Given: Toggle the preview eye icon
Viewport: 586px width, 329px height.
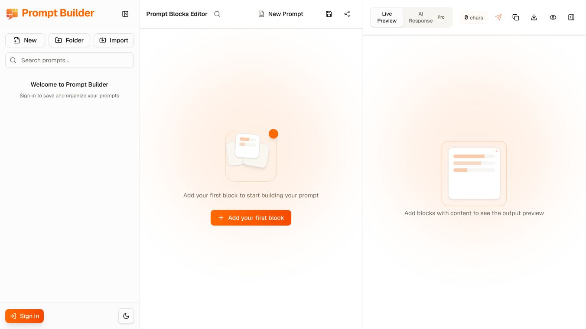Looking at the screenshot, I should (x=553, y=17).
